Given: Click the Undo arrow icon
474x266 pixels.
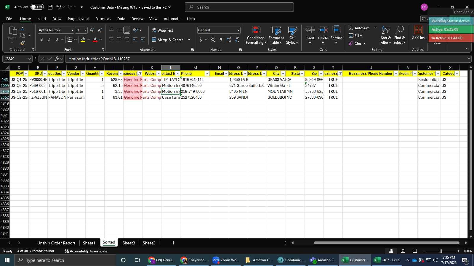Looking at the screenshot, I should click(59, 7).
